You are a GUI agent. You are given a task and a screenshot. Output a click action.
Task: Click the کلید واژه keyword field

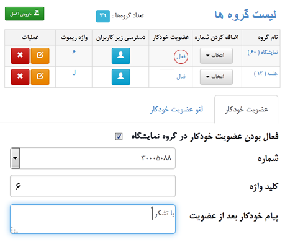(93, 186)
